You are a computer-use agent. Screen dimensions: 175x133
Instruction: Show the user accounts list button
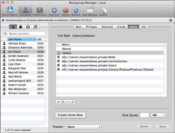point(13,27)
